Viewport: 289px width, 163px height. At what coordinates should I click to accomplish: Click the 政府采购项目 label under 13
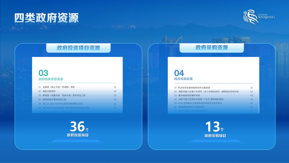(215, 136)
